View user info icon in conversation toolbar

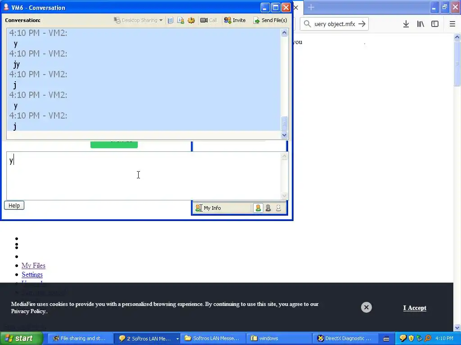tap(181, 20)
